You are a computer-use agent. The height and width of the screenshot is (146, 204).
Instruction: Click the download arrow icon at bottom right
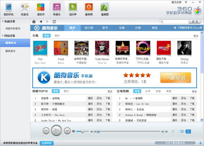[201, 143]
